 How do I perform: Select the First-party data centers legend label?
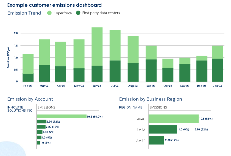(101, 13)
